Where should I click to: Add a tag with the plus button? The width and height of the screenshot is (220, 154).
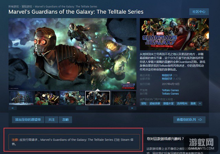click(200, 103)
